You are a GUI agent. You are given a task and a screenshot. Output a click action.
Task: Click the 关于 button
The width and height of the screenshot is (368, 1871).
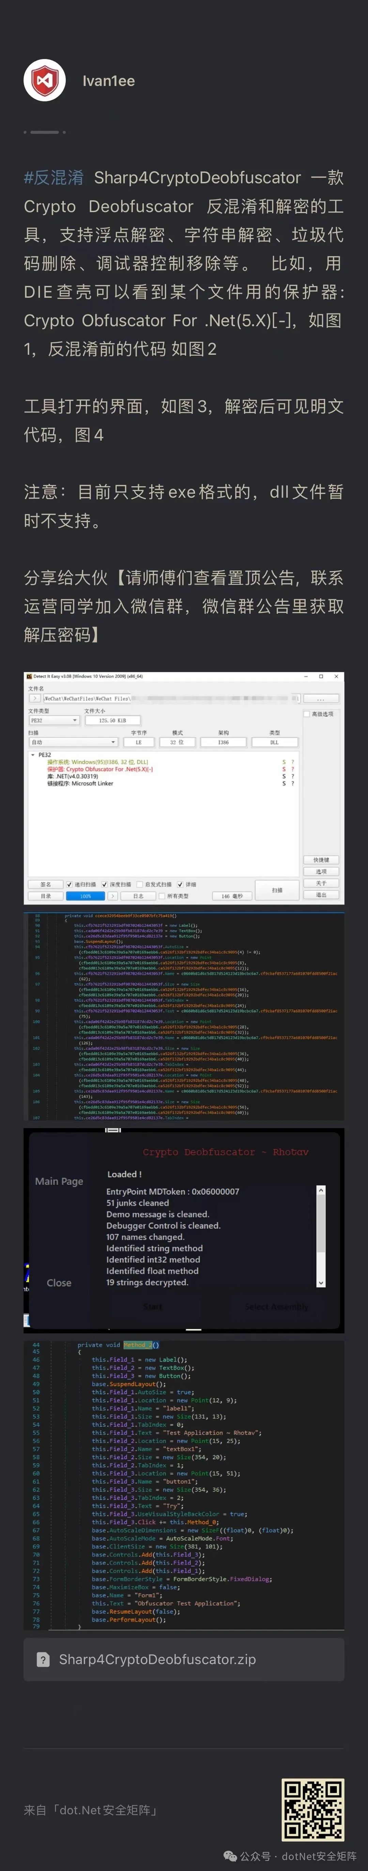(321, 883)
